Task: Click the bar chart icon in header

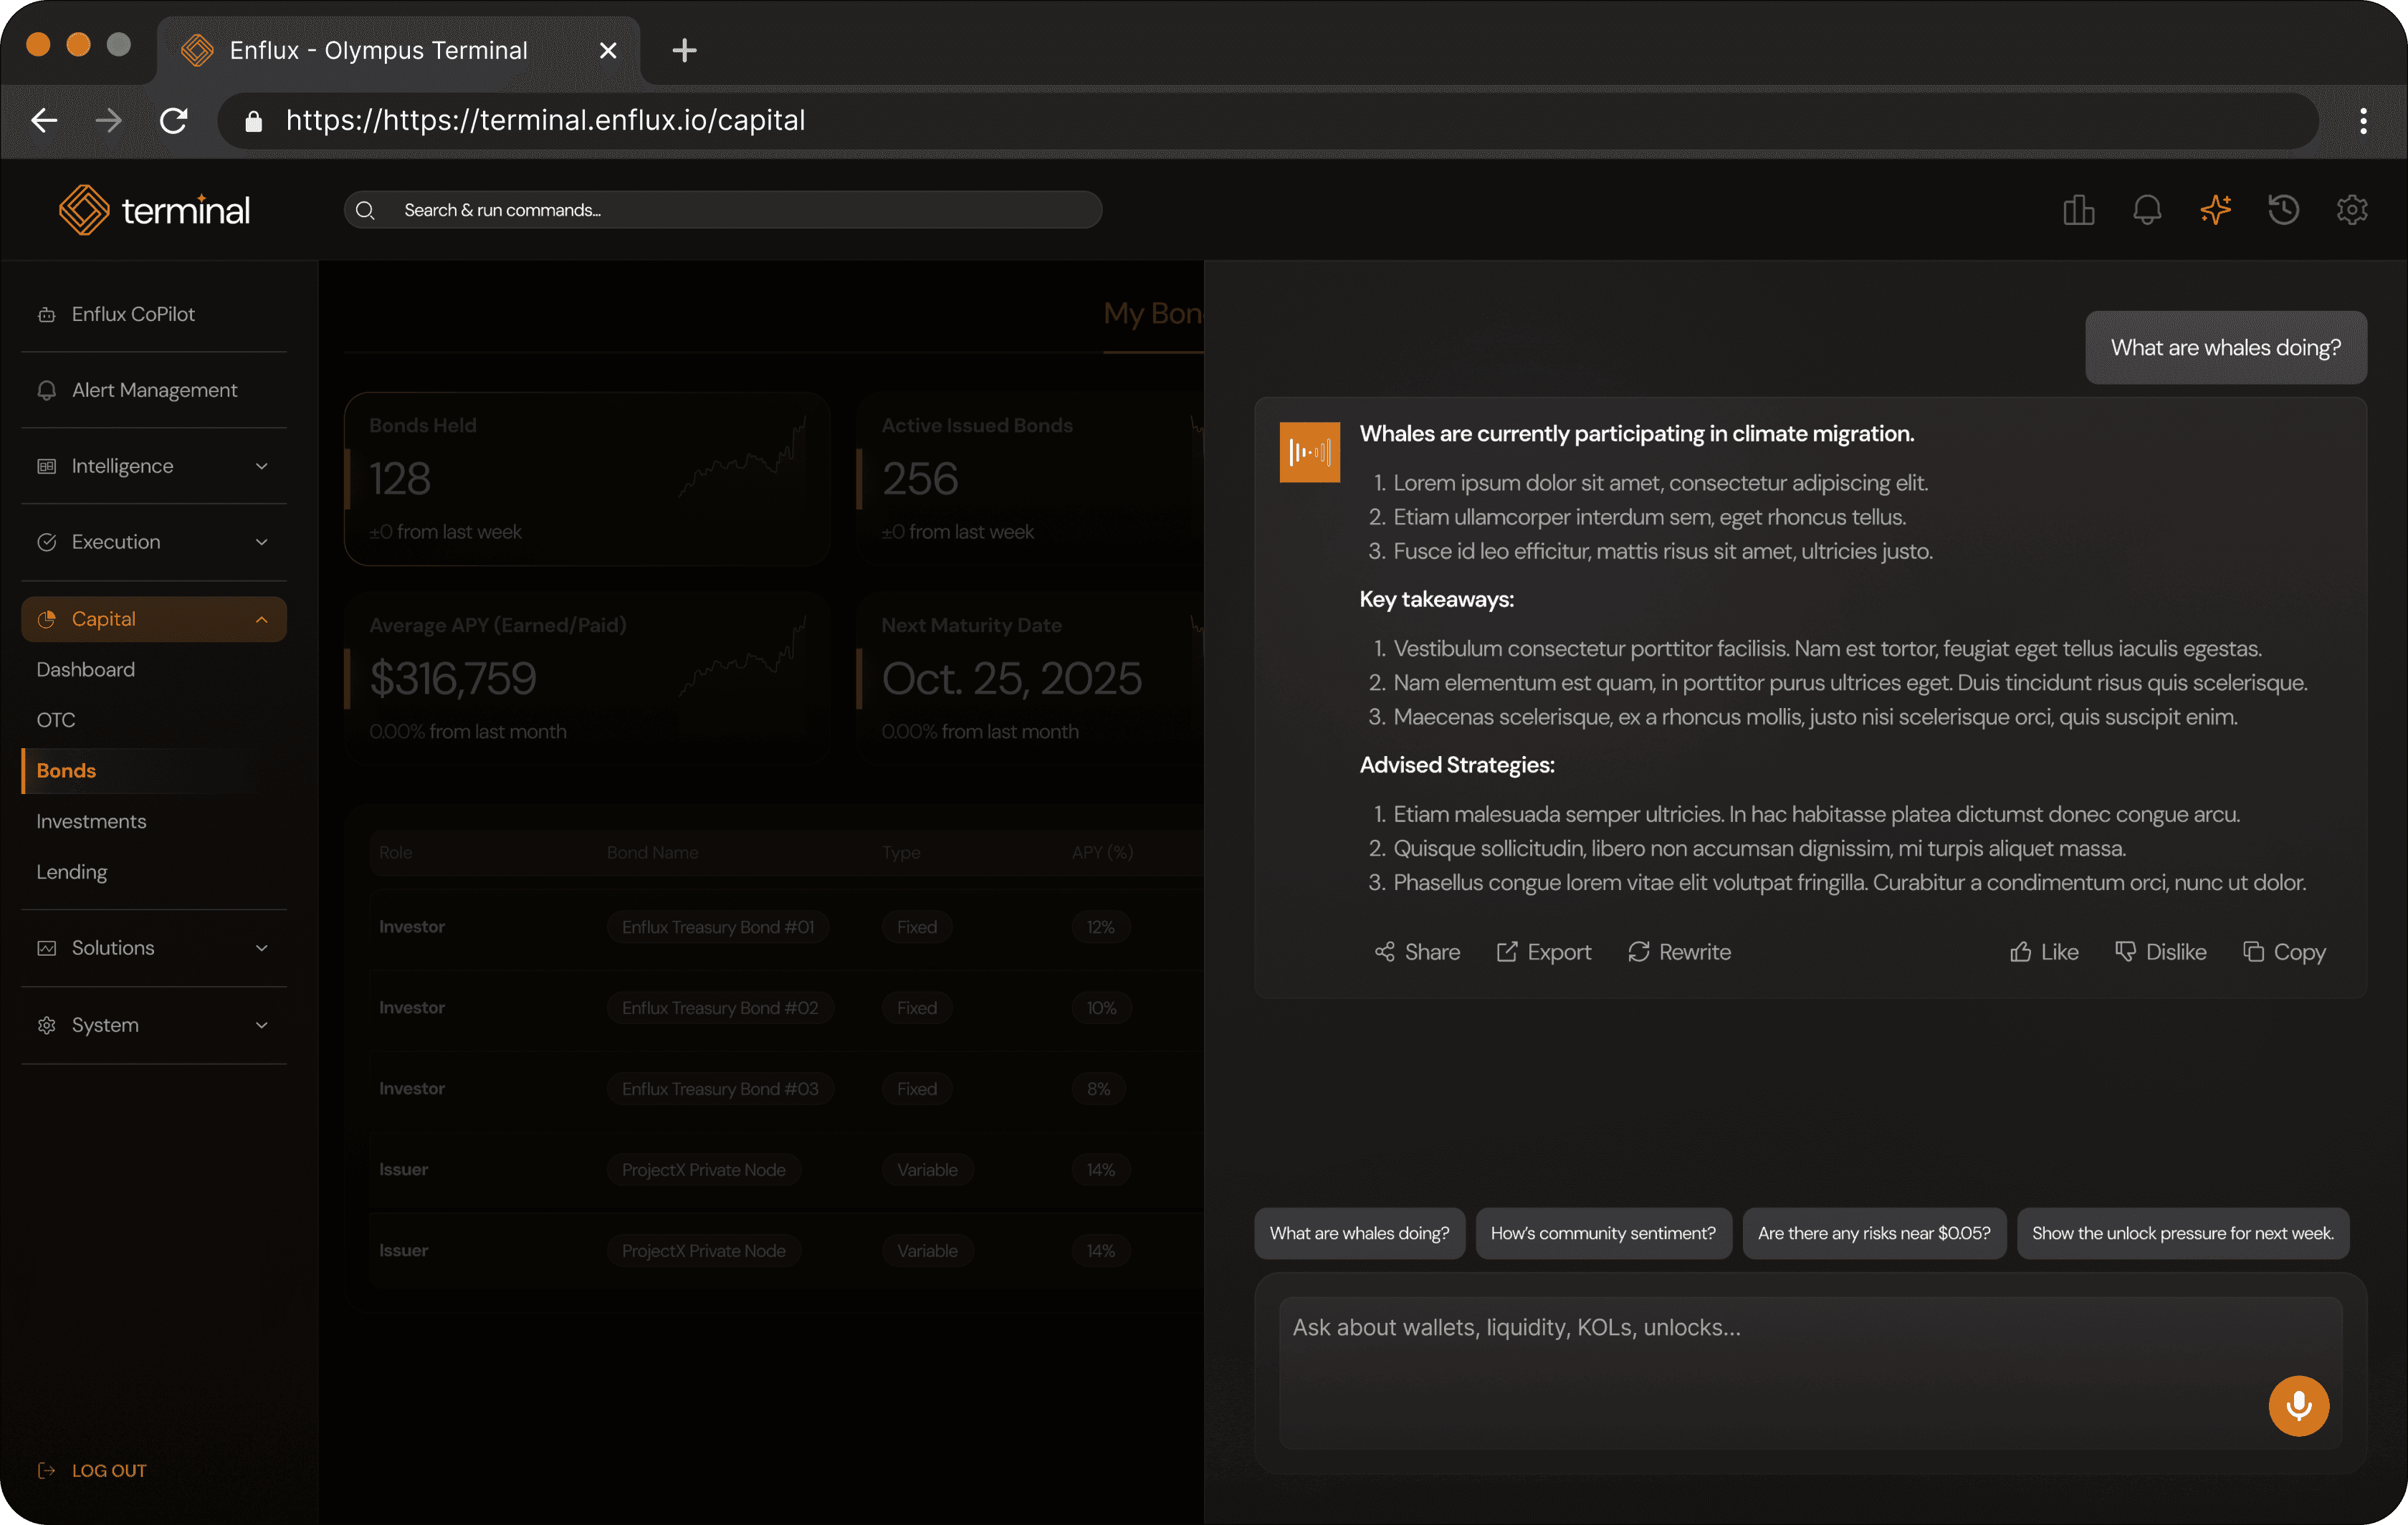Action: [2078, 210]
